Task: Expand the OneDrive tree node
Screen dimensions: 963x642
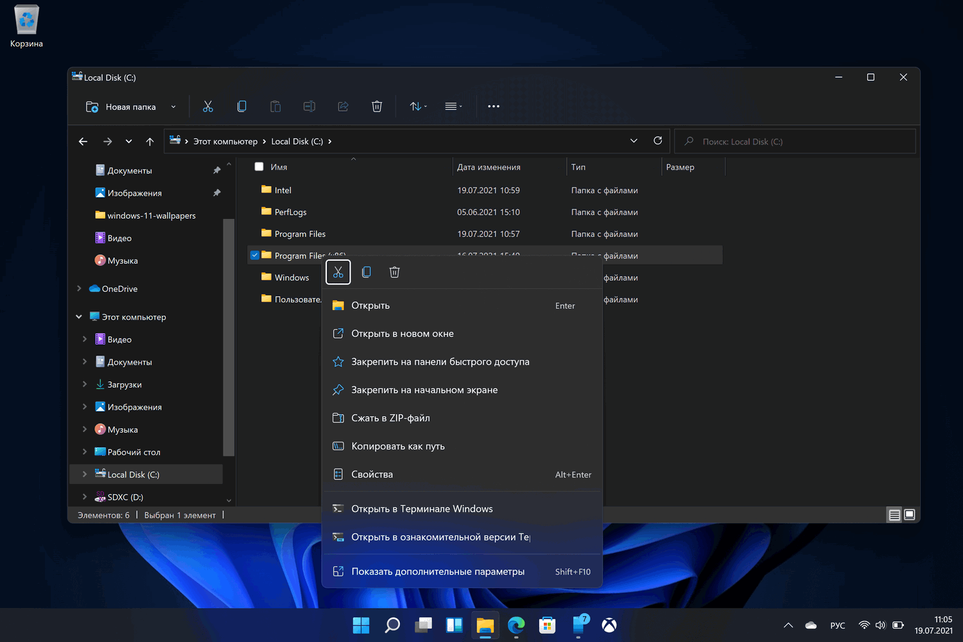Action: click(x=79, y=289)
